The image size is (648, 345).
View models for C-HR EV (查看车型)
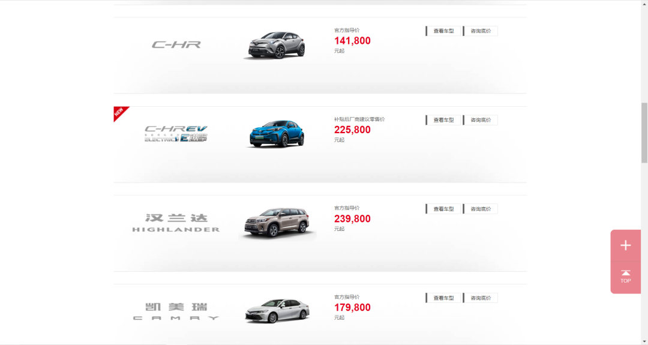[443, 120]
